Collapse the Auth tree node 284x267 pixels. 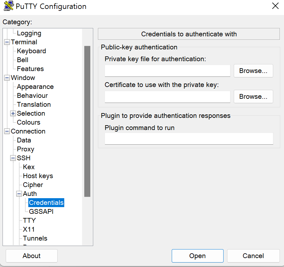(x=19, y=194)
